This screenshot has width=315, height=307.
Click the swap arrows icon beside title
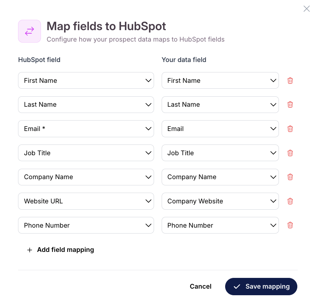[x=29, y=31]
